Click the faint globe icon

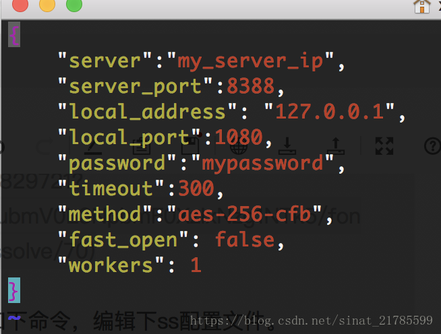tap(239, 145)
